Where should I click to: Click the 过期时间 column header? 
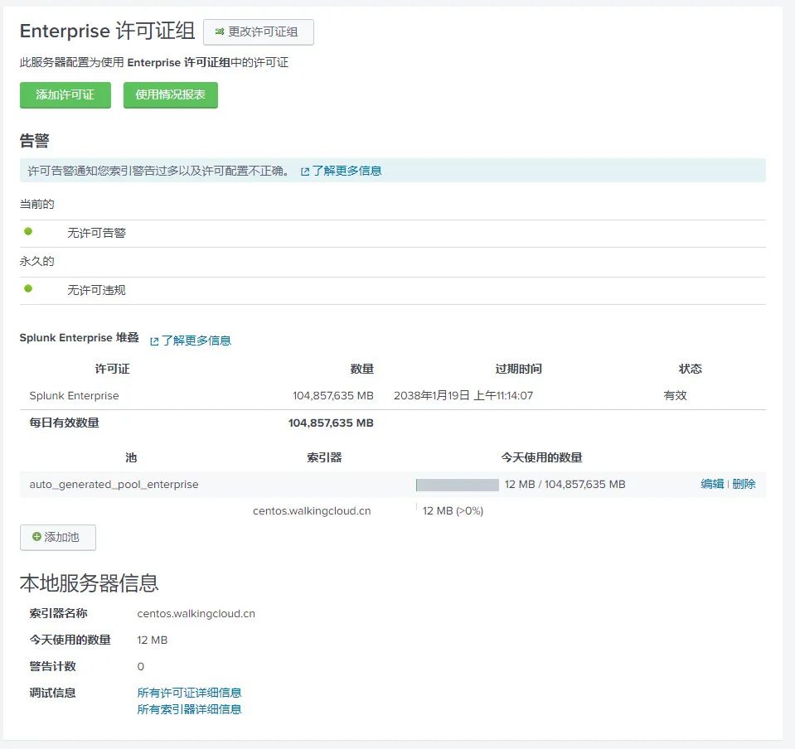(519, 369)
